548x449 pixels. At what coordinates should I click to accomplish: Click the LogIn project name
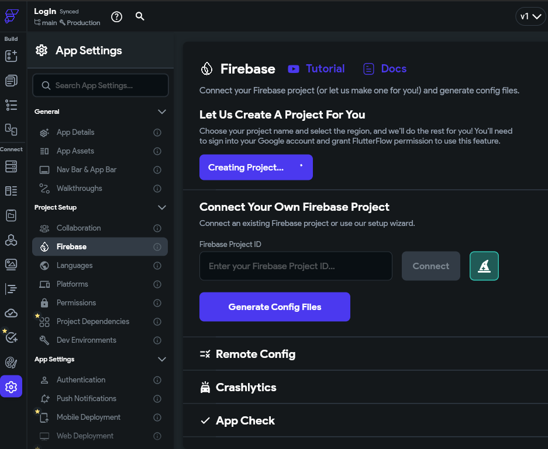tap(45, 11)
